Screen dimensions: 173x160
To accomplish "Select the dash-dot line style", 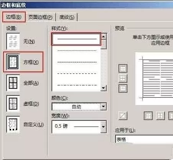I will tap(77, 85).
